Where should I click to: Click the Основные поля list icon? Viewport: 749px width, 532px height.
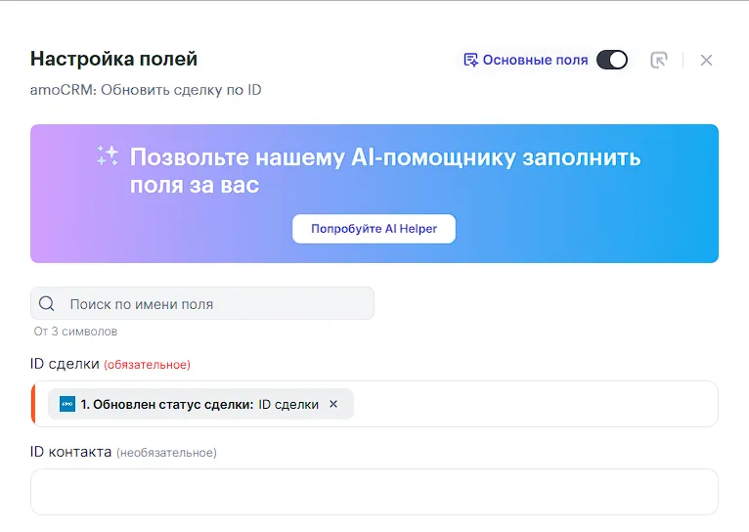(x=470, y=61)
